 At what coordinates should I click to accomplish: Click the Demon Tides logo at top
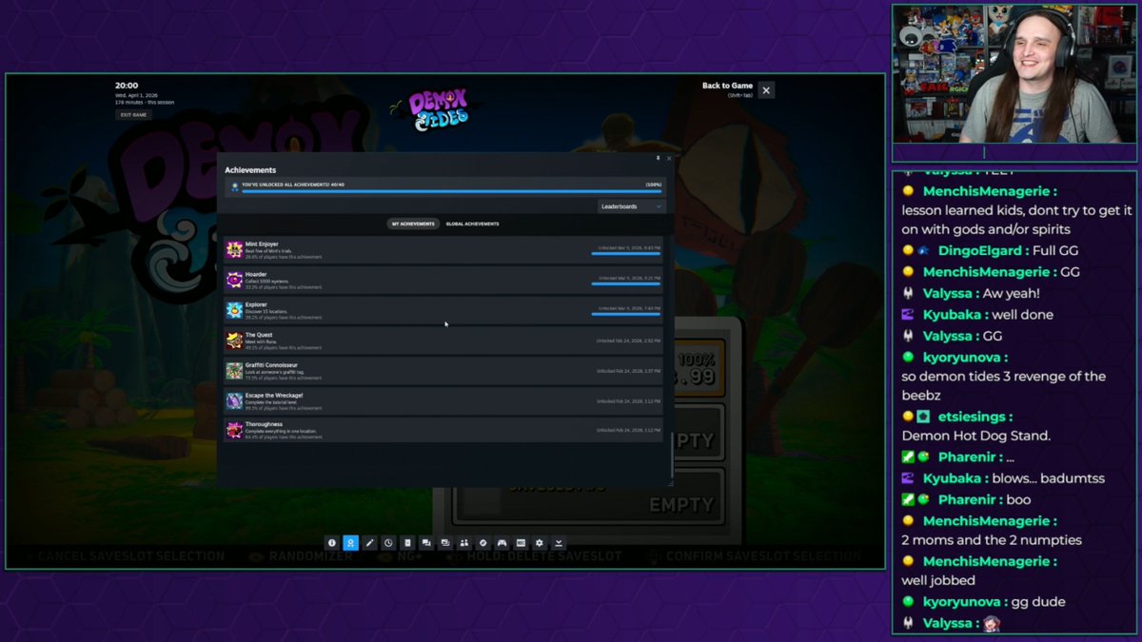click(x=441, y=110)
